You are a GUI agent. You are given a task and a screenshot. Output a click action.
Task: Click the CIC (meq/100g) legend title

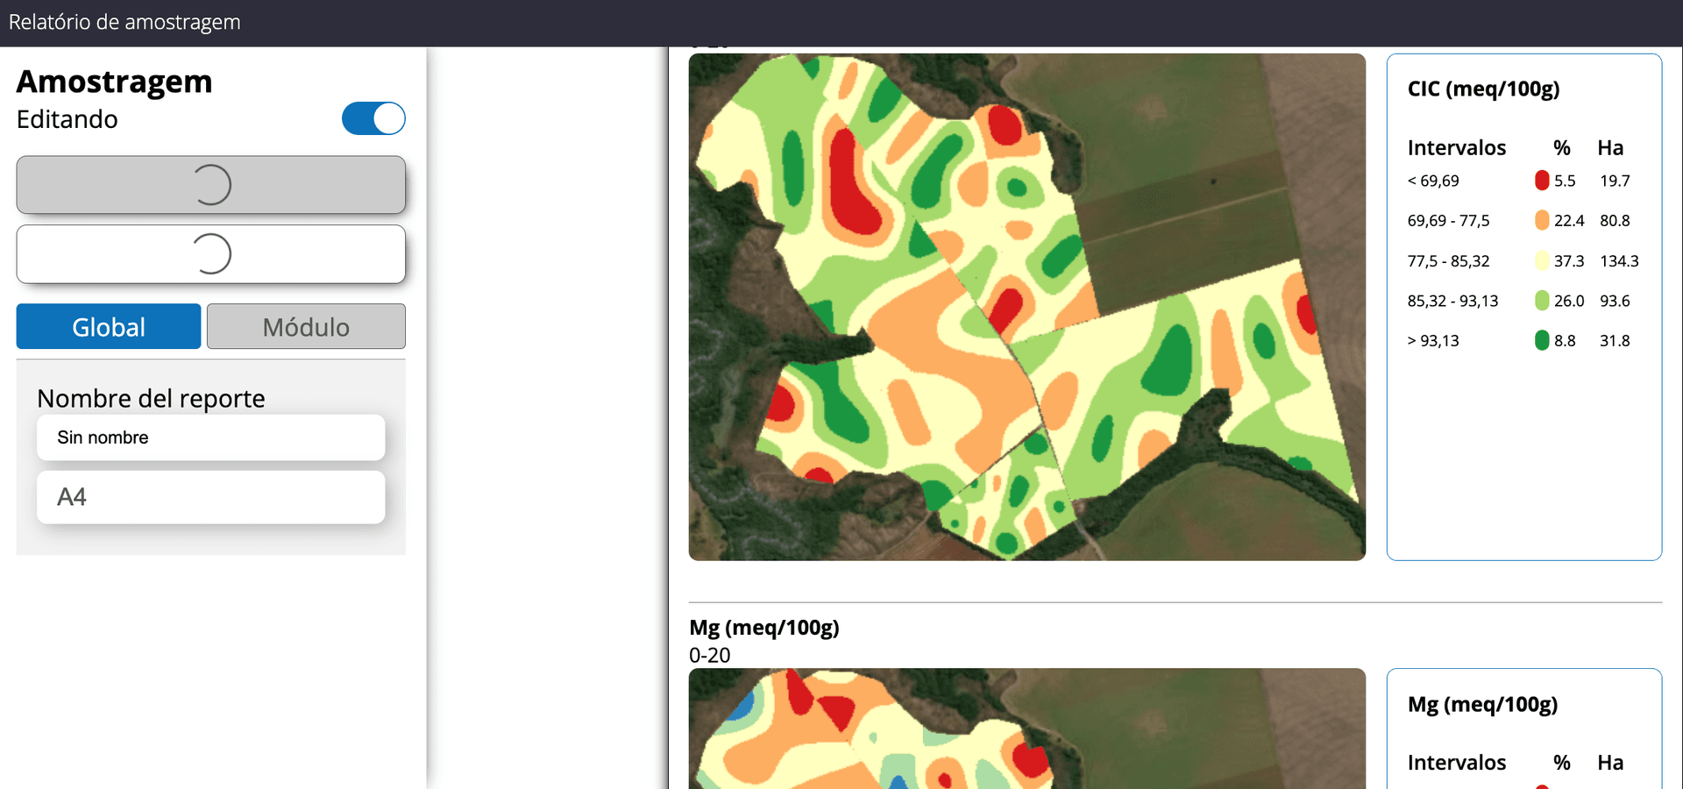[1483, 89]
